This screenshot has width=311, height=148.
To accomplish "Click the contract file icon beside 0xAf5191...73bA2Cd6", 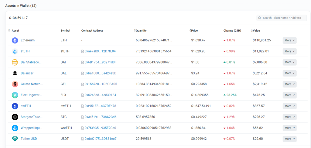I will tap(83, 117).
